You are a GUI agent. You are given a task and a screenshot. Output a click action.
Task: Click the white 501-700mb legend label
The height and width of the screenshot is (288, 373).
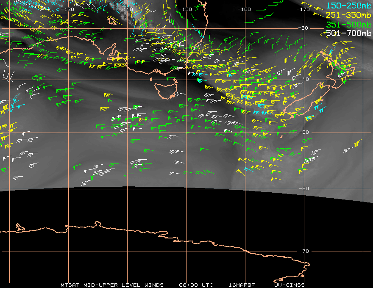click(349, 33)
